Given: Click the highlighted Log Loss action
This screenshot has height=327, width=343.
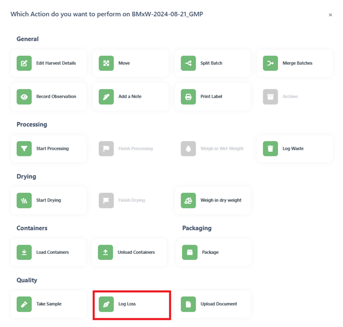Looking at the screenshot, I should click(132, 305).
